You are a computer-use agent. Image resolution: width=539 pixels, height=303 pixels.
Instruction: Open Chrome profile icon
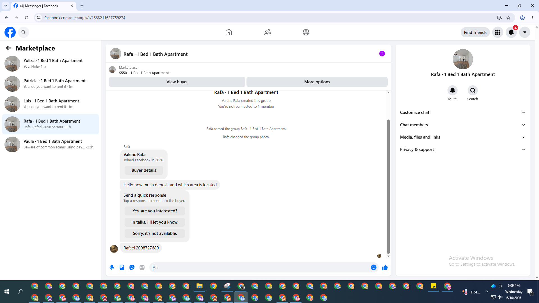(522, 18)
